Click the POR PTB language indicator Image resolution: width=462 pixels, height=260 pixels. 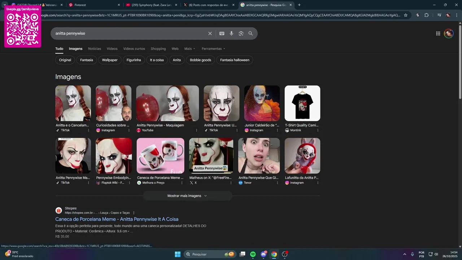pos(422,254)
